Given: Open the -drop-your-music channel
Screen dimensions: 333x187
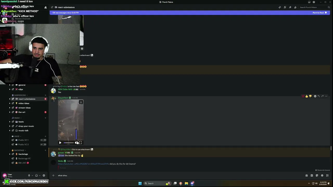Looking at the screenshot, I should [29, 126].
